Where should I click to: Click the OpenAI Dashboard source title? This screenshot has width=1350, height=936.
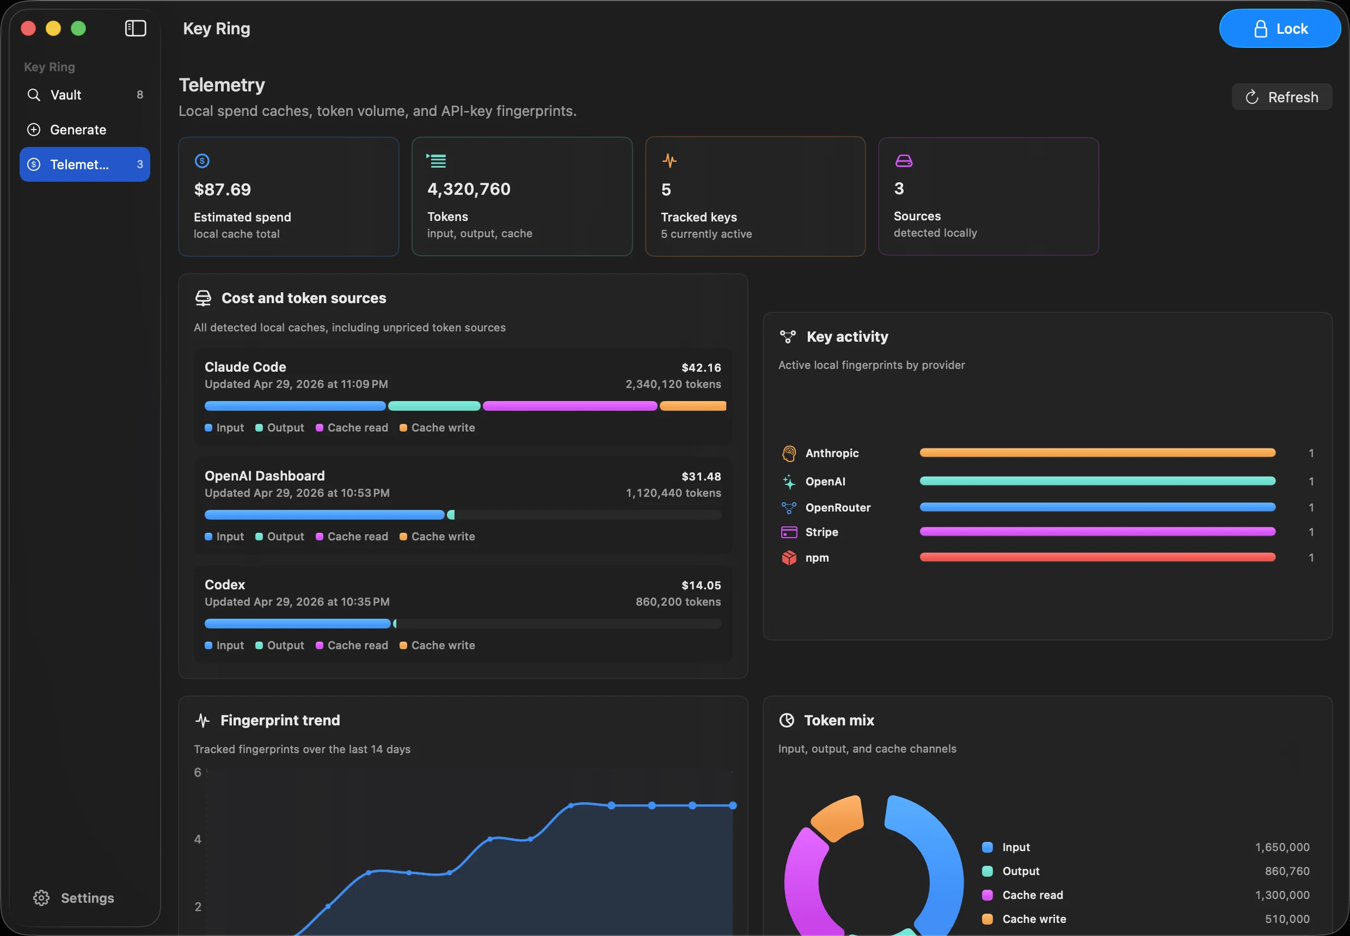[265, 476]
